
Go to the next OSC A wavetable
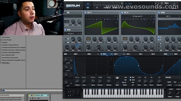coord(117,16)
